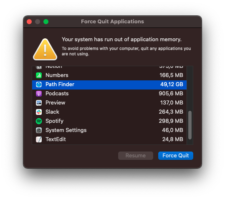Image resolution: width=225 pixels, height=199 pixels.
Task: Click the Numbers app icon
Action: (39, 75)
